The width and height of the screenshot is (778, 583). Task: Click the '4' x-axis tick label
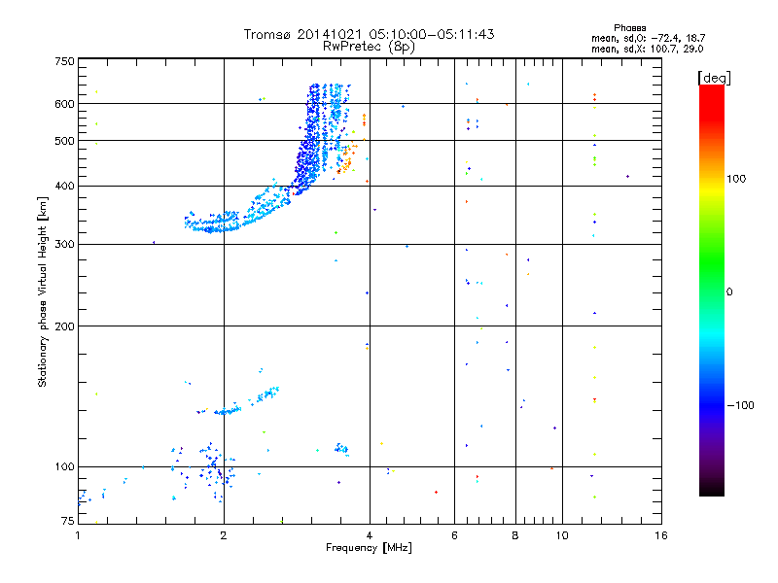point(370,535)
